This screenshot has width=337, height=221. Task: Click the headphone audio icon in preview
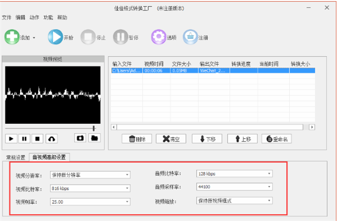(52, 139)
